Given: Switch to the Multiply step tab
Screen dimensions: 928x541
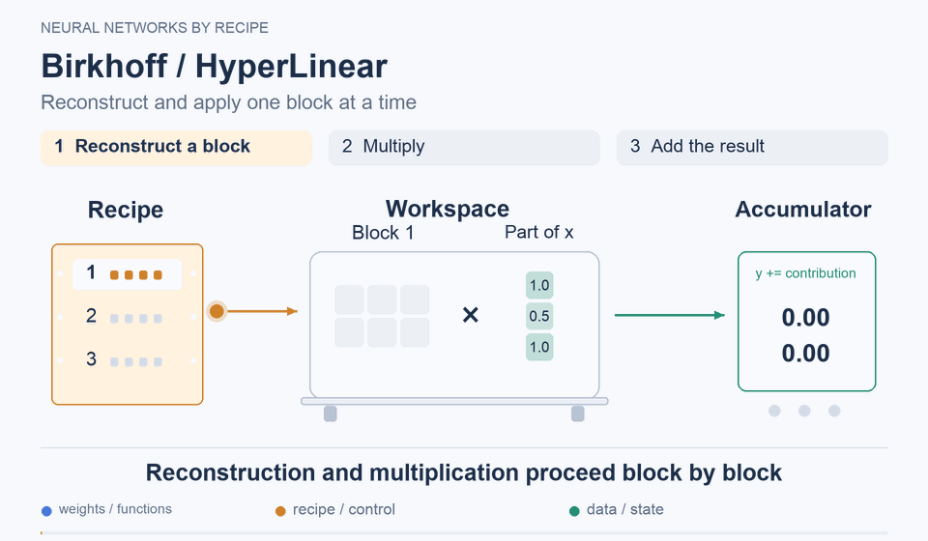Looking at the screenshot, I should (464, 147).
